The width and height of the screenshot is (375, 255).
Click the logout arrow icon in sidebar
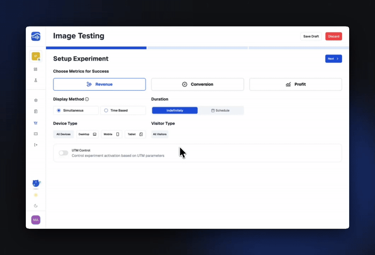point(36,145)
